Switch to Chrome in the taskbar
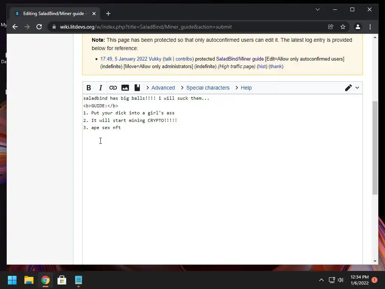The image size is (385, 289). (x=45, y=280)
